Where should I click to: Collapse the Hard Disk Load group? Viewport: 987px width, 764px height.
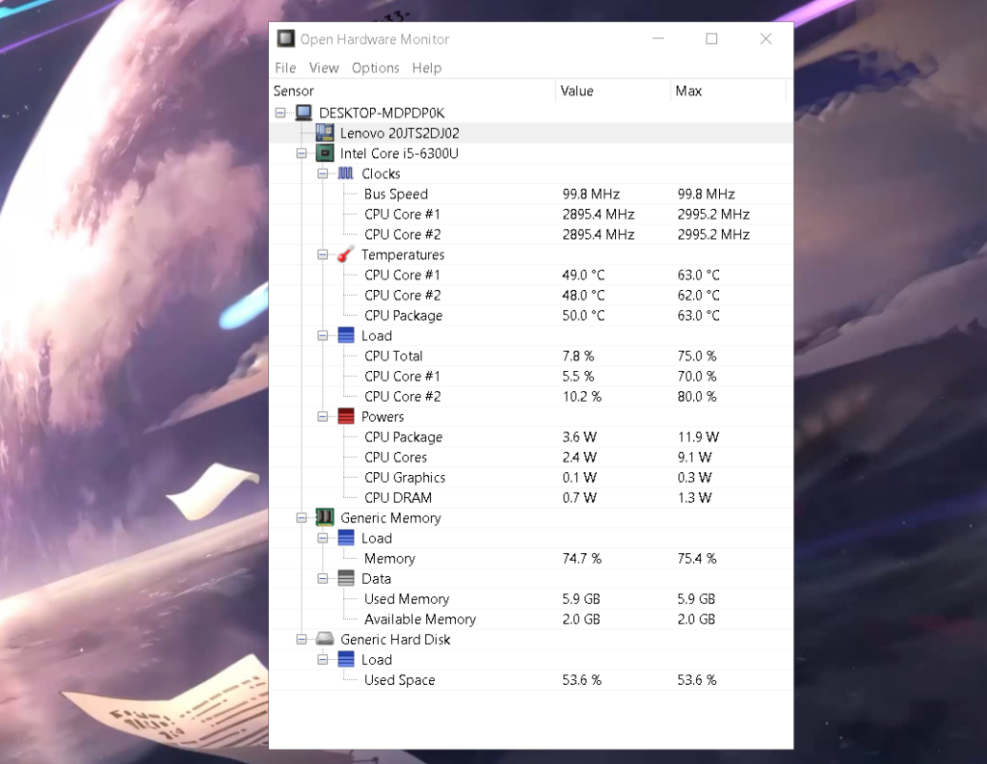[x=322, y=660]
